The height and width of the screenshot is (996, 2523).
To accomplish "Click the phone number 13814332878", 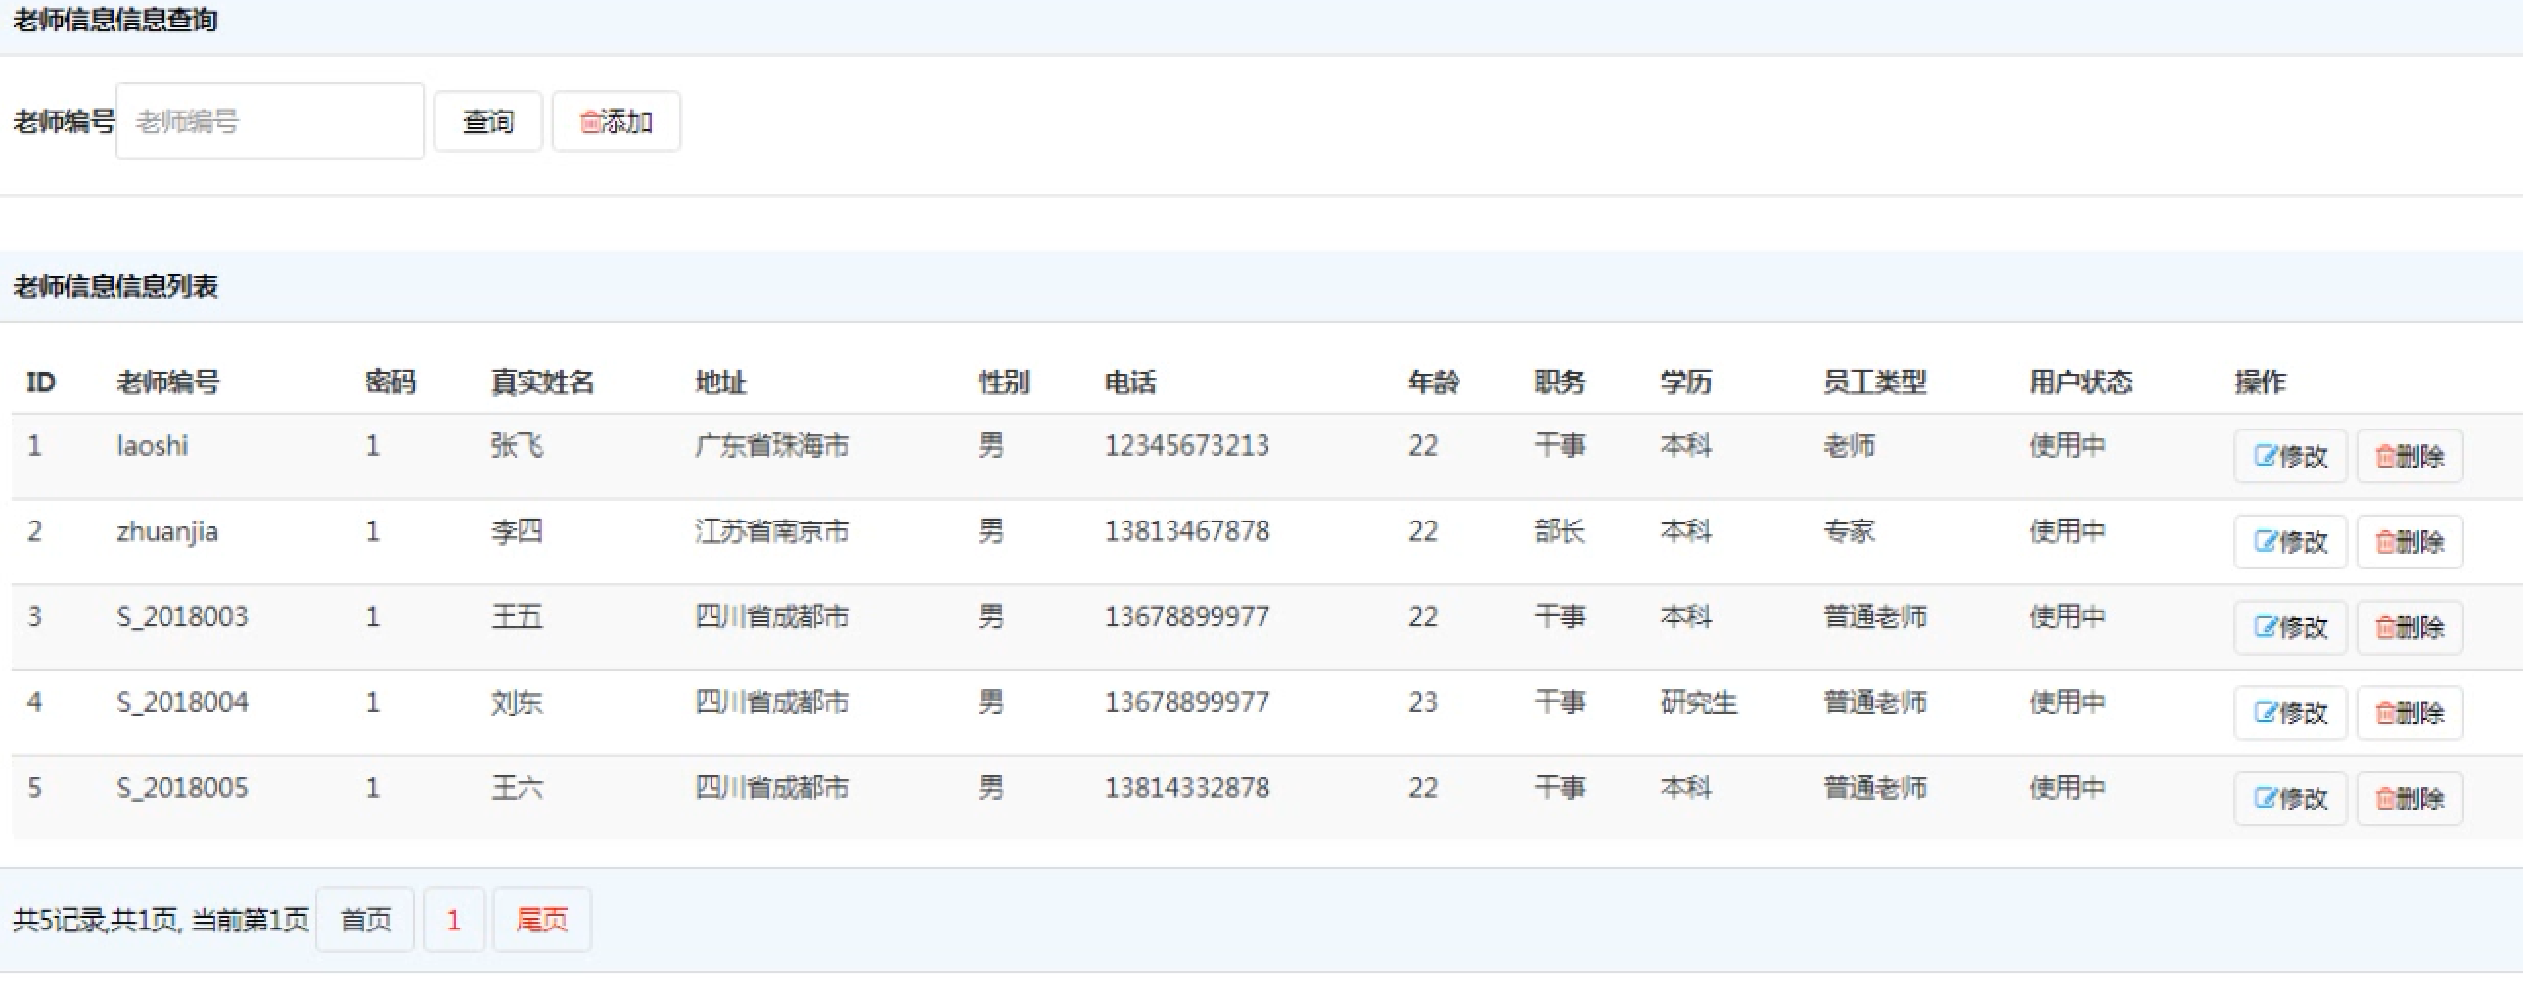I will click(x=1187, y=788).
